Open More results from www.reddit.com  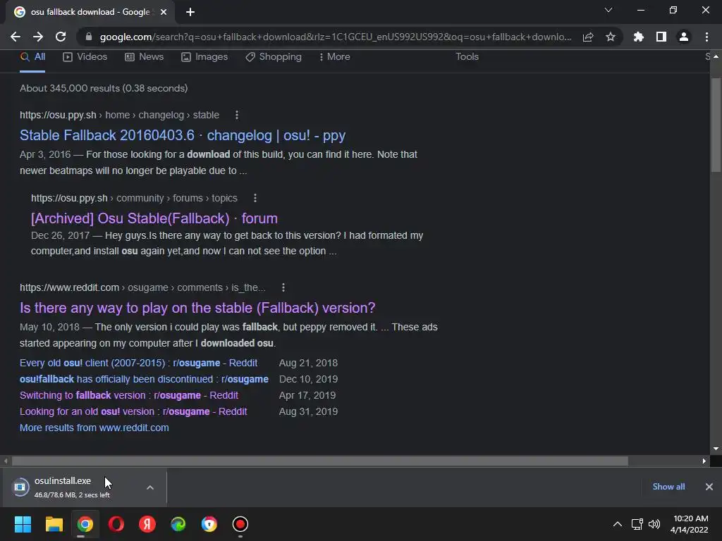pos(94,428)
